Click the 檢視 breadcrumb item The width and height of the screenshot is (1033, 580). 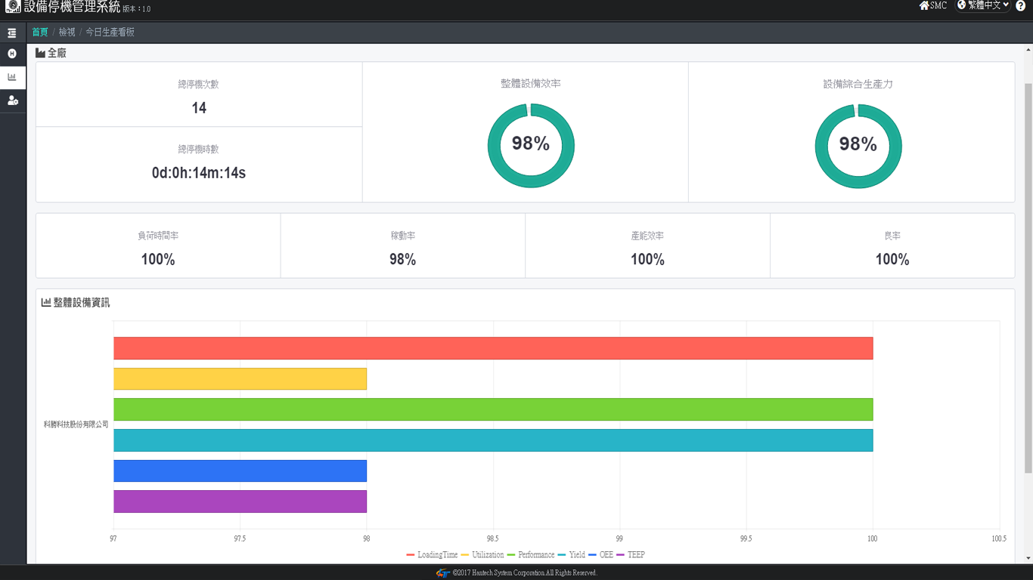[x=67, y=32]
